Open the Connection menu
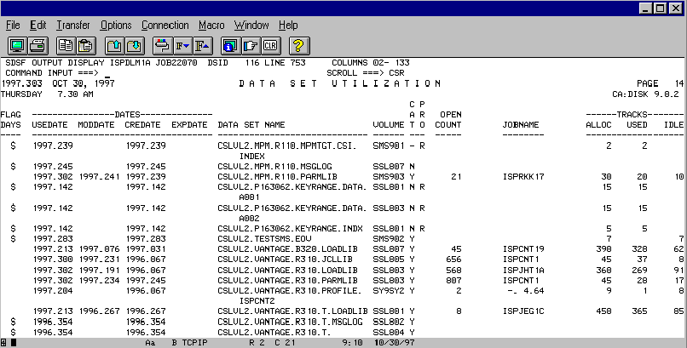The image size is (687, 348). click(165, 26)
